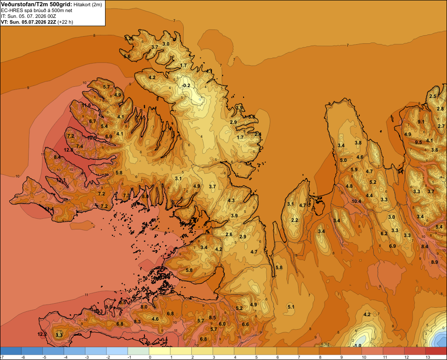Click the "8.3" temperature value
The width and height of the screenshot is (447, 360).
137,322
